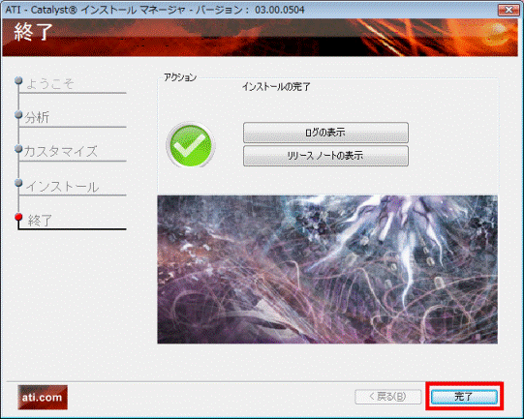Click the grayed 戻る(B) back button
The width and height of the screenshot is (524, 419).
click(x=388, y=397)
